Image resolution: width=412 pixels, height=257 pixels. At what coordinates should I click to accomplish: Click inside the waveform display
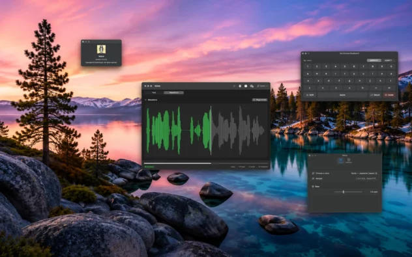tap(206, 131)
